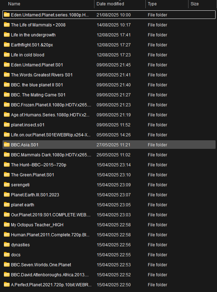217x292 pixels.
Task: Click folder icon for Life in the undergrowth
Action: coord(7,35)
